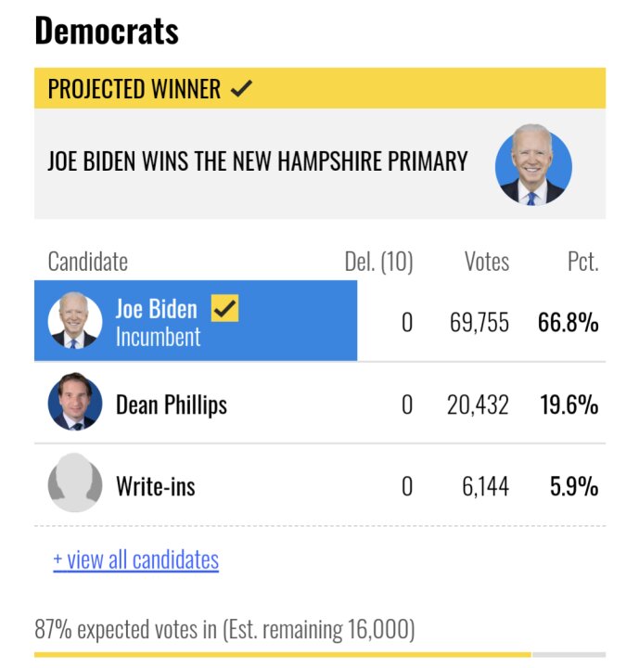This screenshot has width=639, height=668.
Task: Click the Write-ins placeholder avatar
Action: click(x=75, y=483)
